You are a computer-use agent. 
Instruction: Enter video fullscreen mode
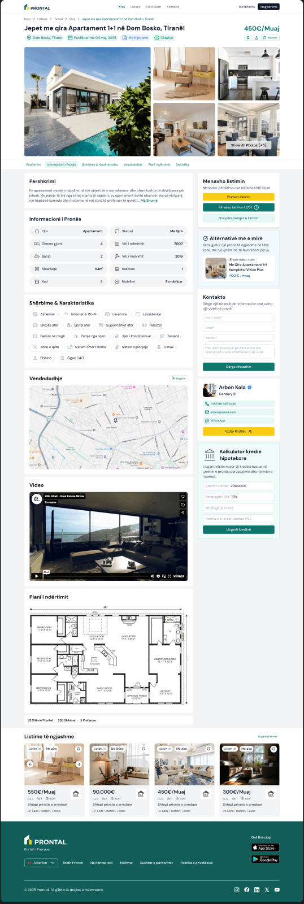point(170,576)
